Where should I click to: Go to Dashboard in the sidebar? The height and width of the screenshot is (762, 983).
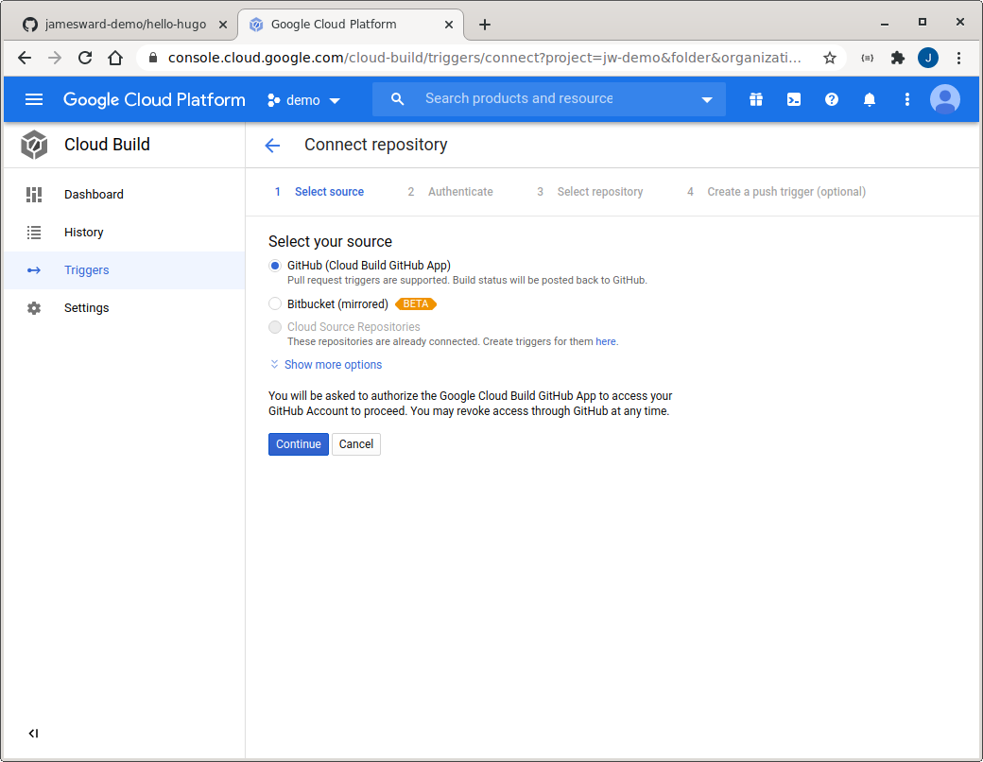click(94, 195)
